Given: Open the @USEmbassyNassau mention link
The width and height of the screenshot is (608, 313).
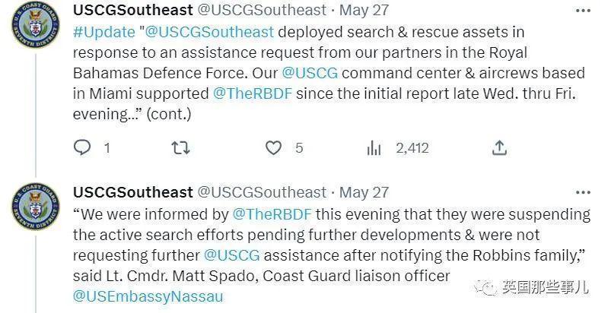Looking at the screenshot, I should (148, 296).
